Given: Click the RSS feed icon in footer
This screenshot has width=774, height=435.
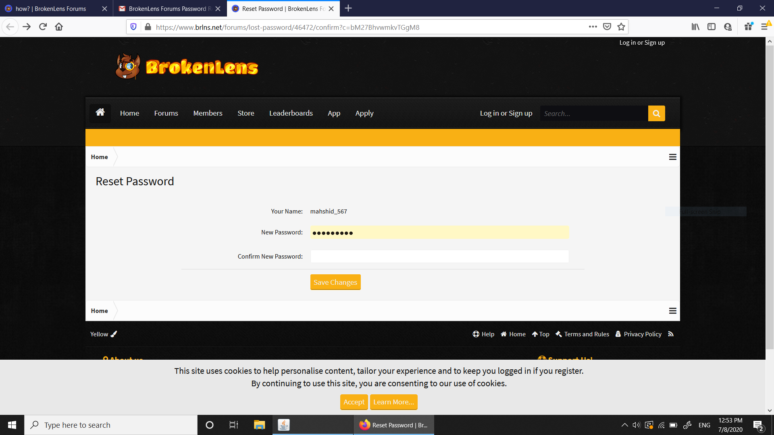Looking at the screenshot, I should click(671, 334).
